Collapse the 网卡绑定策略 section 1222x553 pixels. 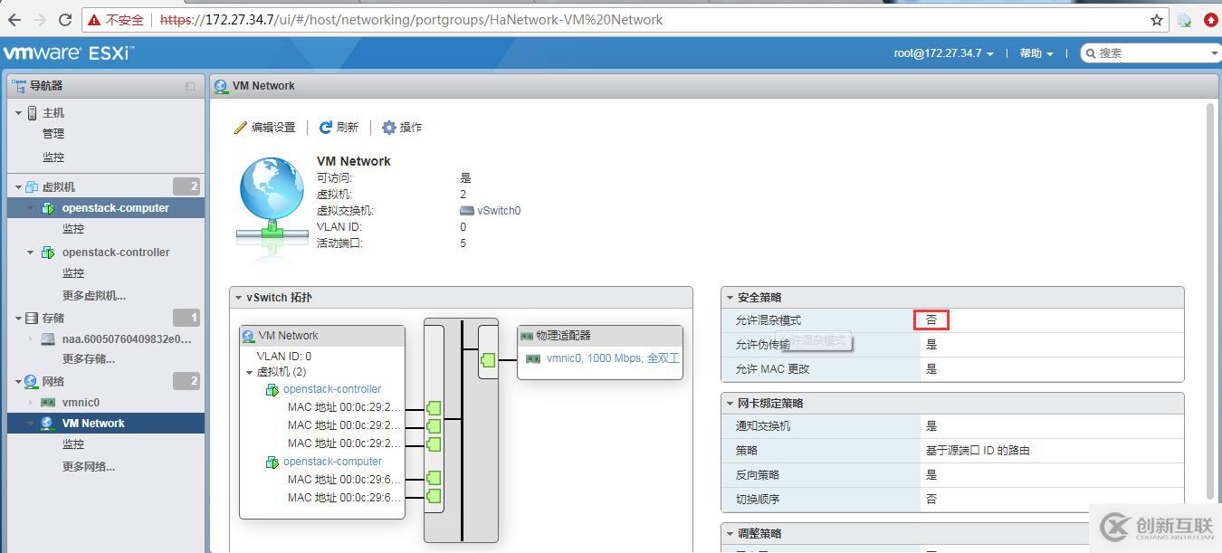click(730, 404)
